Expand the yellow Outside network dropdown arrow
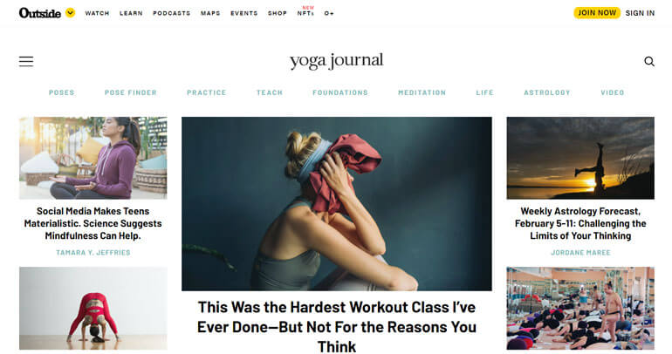The width and height of the screenshot is (672, 354). point(71,13)
